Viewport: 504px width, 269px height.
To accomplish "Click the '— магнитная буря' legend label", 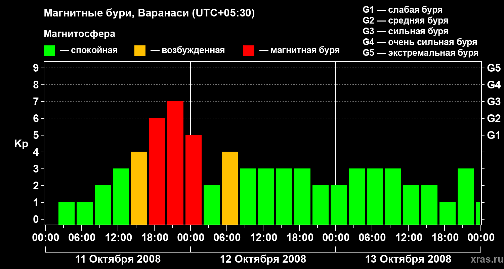I will (299, 50).
